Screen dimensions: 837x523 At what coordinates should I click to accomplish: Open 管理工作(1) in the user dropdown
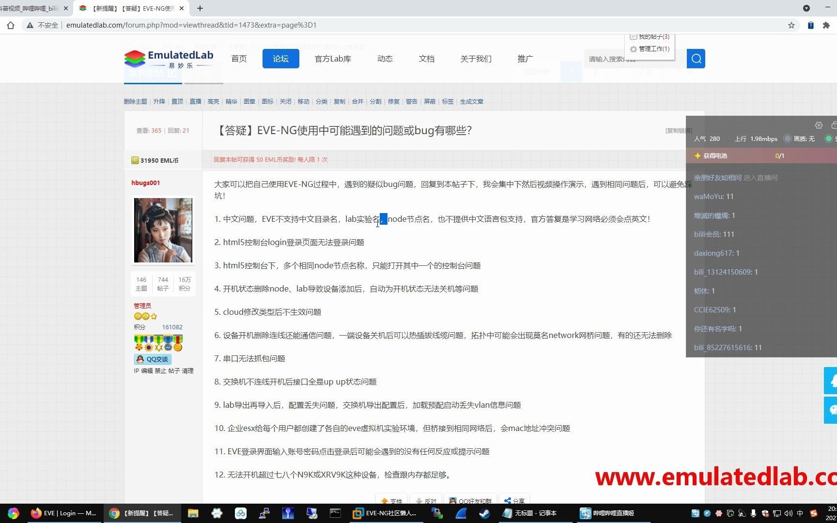(x=650, y=49)
